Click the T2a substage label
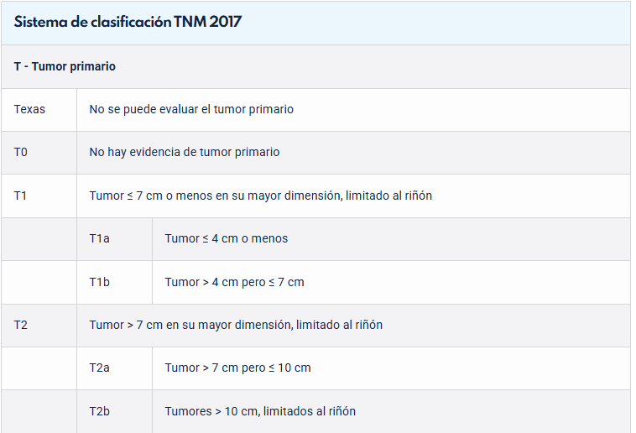636x433 pixels. pyautogui.click(x=99, y=368)
